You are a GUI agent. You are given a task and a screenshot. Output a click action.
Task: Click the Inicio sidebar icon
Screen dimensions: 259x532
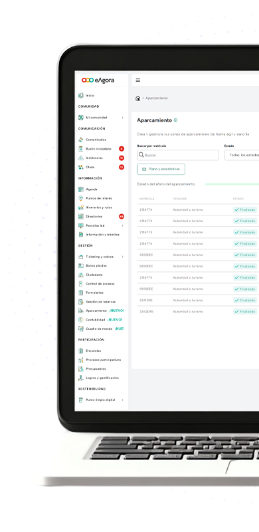pyautogui.click(x=80, y=96)
